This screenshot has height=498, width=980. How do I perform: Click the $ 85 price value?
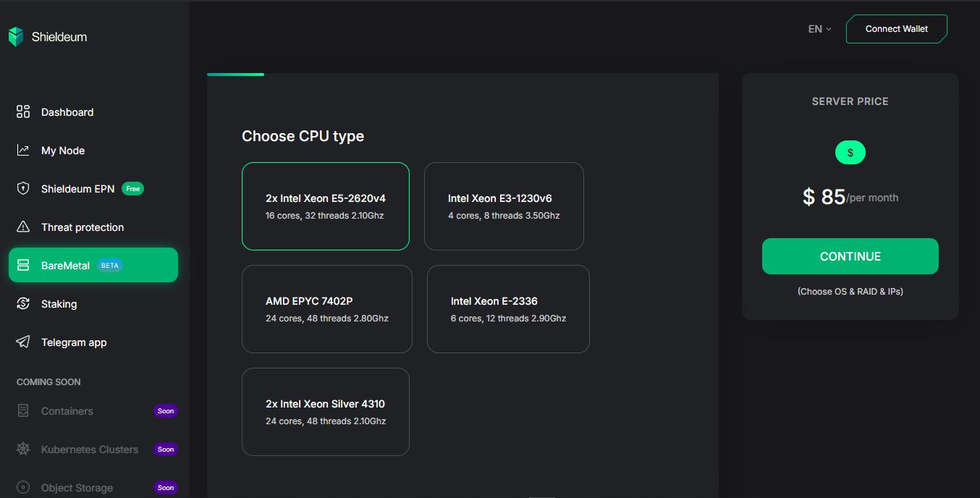pos(824,196)
